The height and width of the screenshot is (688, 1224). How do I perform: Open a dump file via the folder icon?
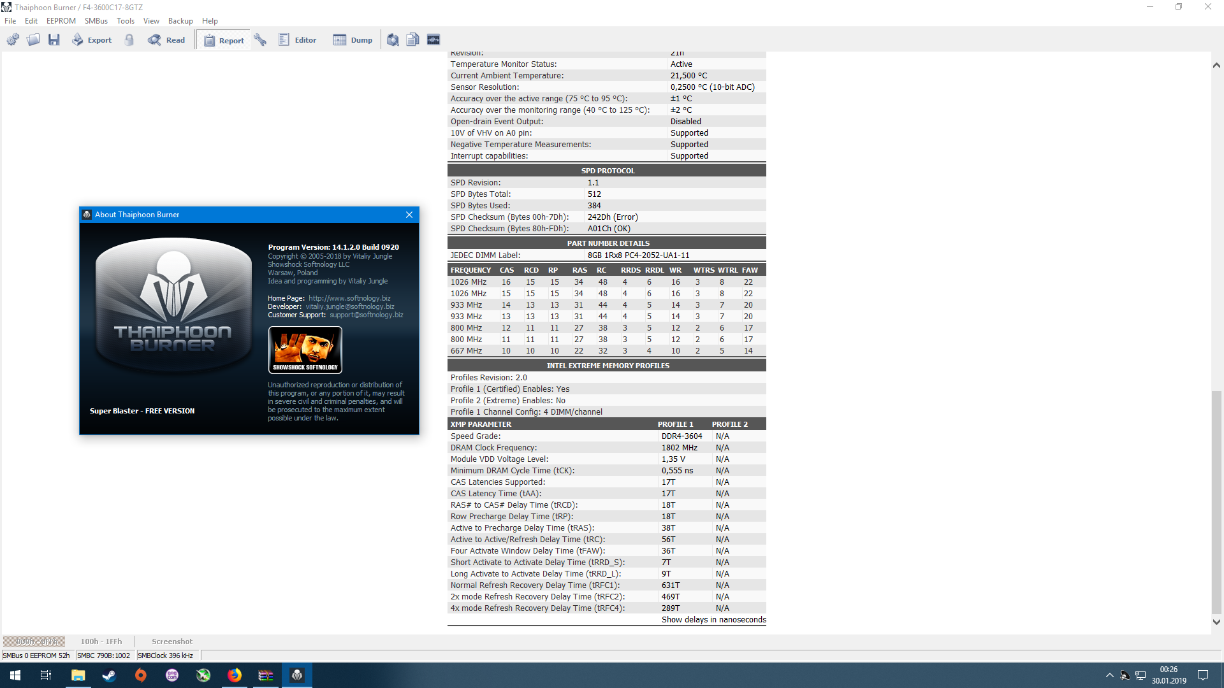click(33, 39)
